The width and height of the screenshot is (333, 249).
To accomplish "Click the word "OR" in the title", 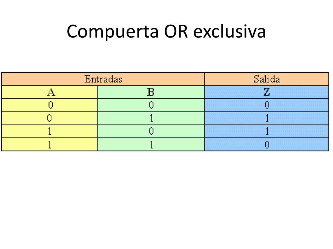I will tap(176, 31).
